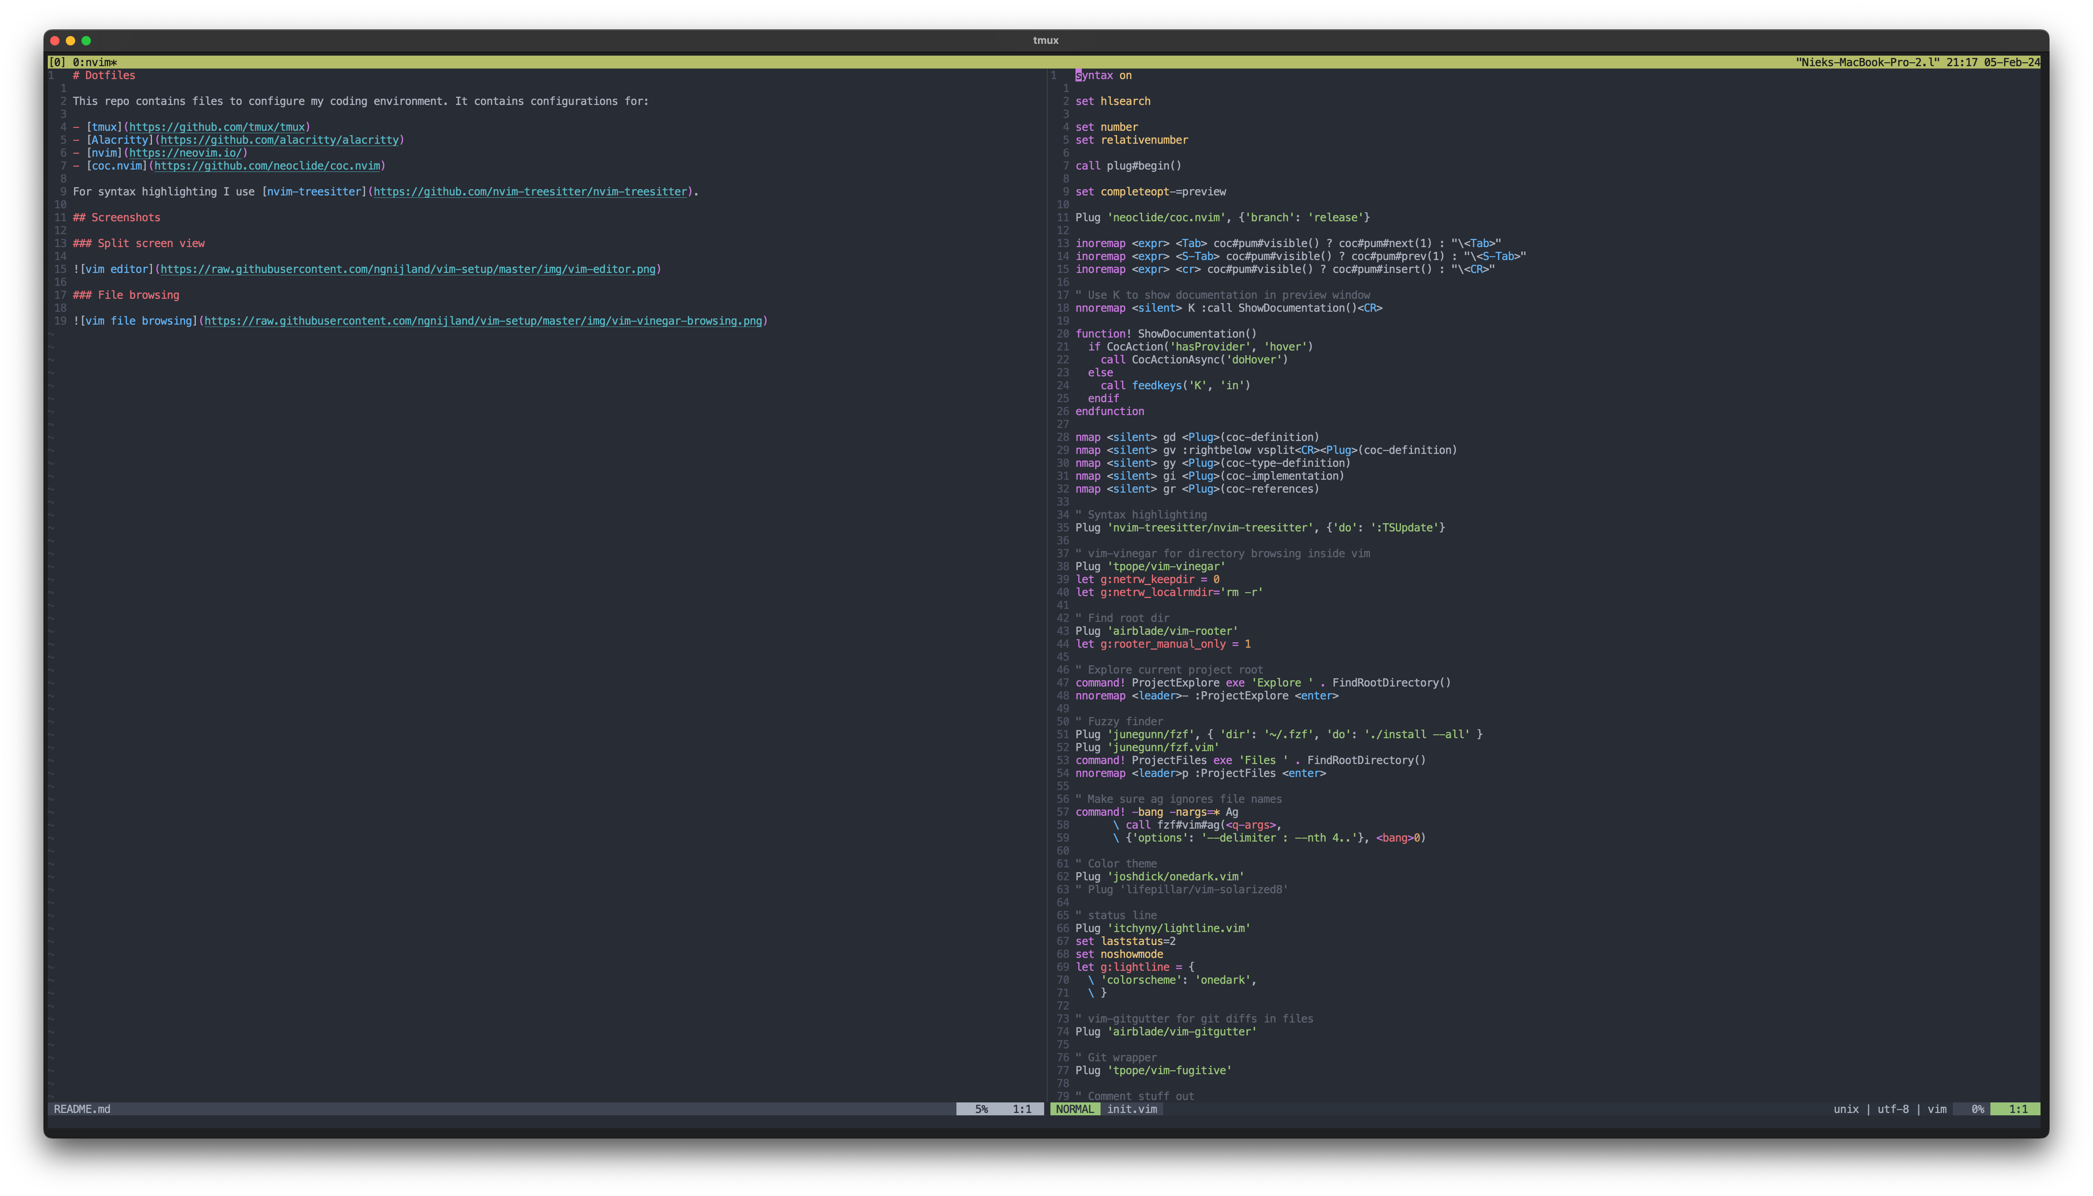Screen dimensions: 2093x1196
Task: Click the coc.nvim GitHub URL
Action: click(267, 166)
